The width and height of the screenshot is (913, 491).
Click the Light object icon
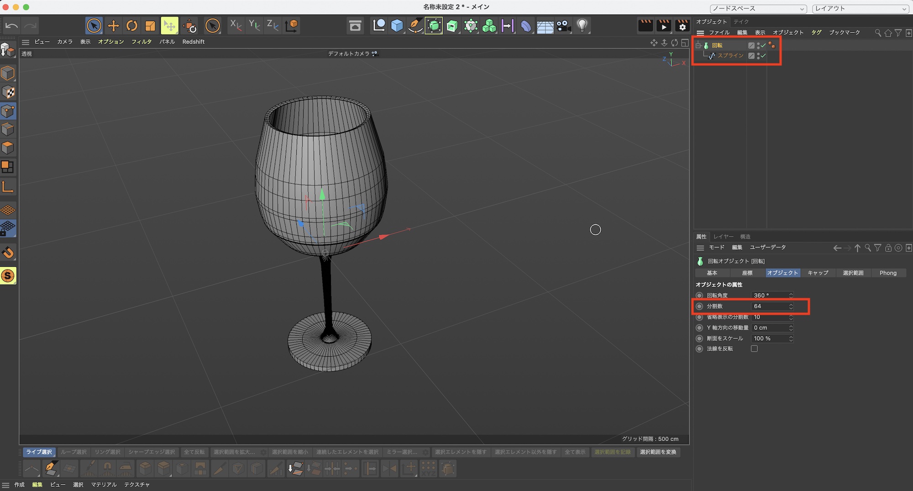[x=582, y=26]
